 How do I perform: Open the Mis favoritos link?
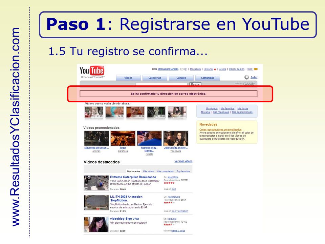coord(227,108)
